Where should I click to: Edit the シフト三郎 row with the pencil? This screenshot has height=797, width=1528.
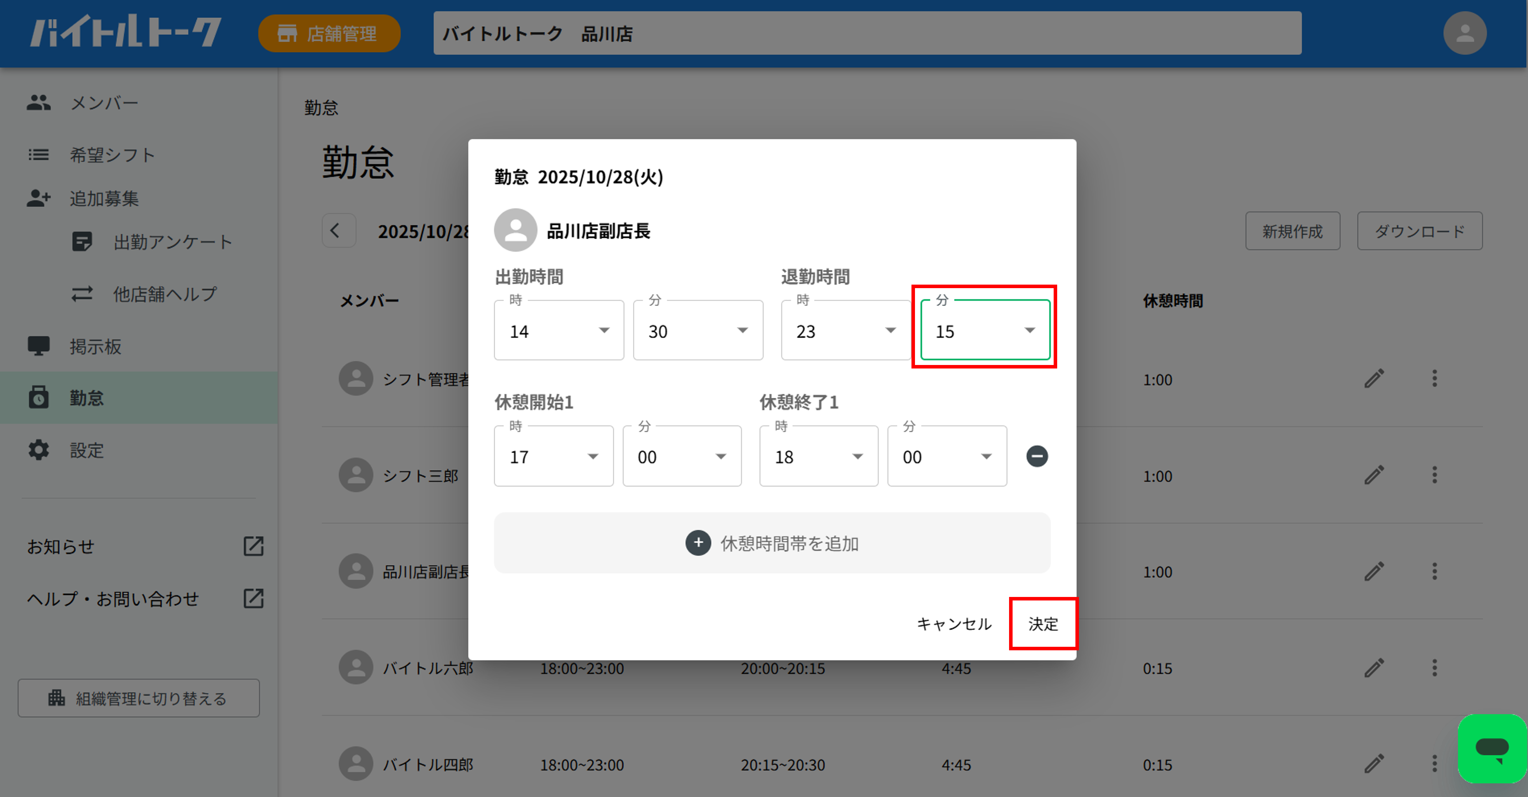point(1374,475)
